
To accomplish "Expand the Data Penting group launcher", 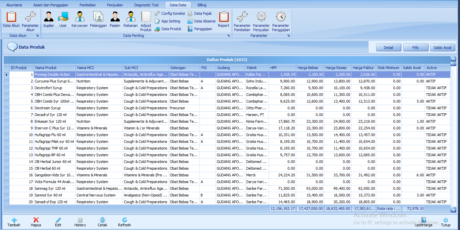I will tap(229, 36).
